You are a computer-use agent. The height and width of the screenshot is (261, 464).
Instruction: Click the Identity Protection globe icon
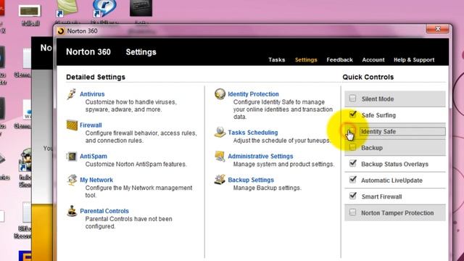click(x=220, y=94)
